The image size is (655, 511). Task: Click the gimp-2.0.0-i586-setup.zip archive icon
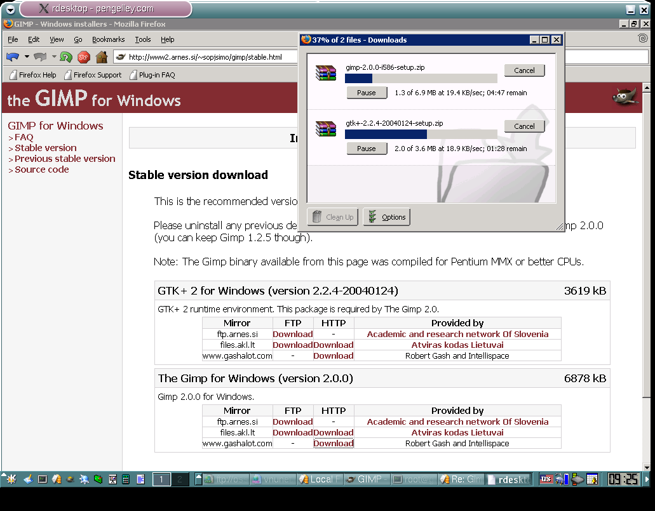(x=326, y=73)
